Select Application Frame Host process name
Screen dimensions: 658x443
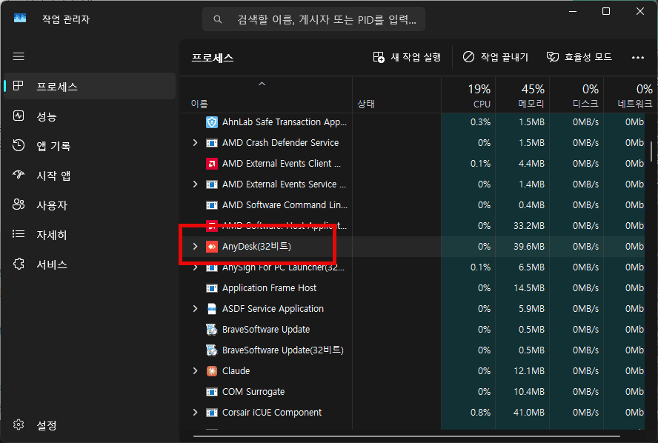(x=269, y=288)
